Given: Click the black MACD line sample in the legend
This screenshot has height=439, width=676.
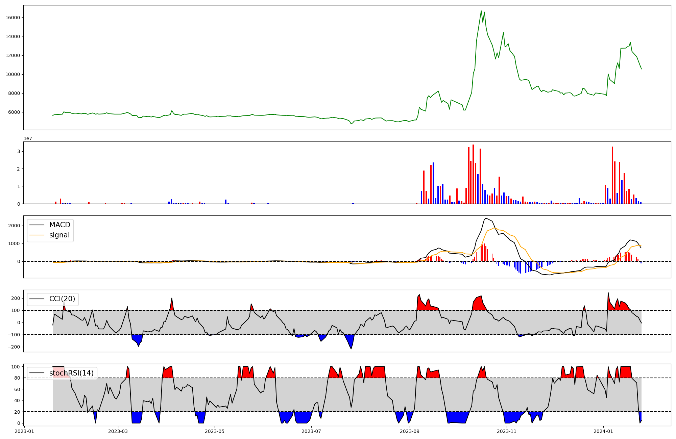Looking at the screenshot, I should pos(37,225).
